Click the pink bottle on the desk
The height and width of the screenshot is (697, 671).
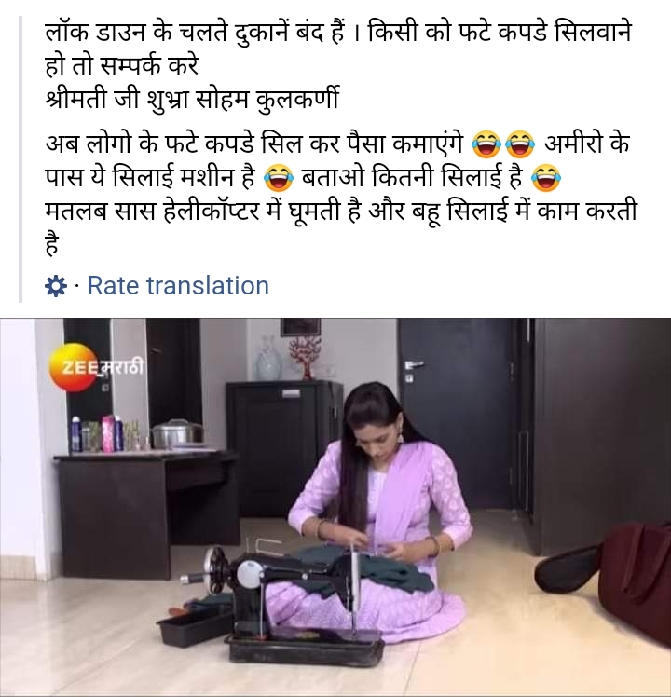pos(108,433)
